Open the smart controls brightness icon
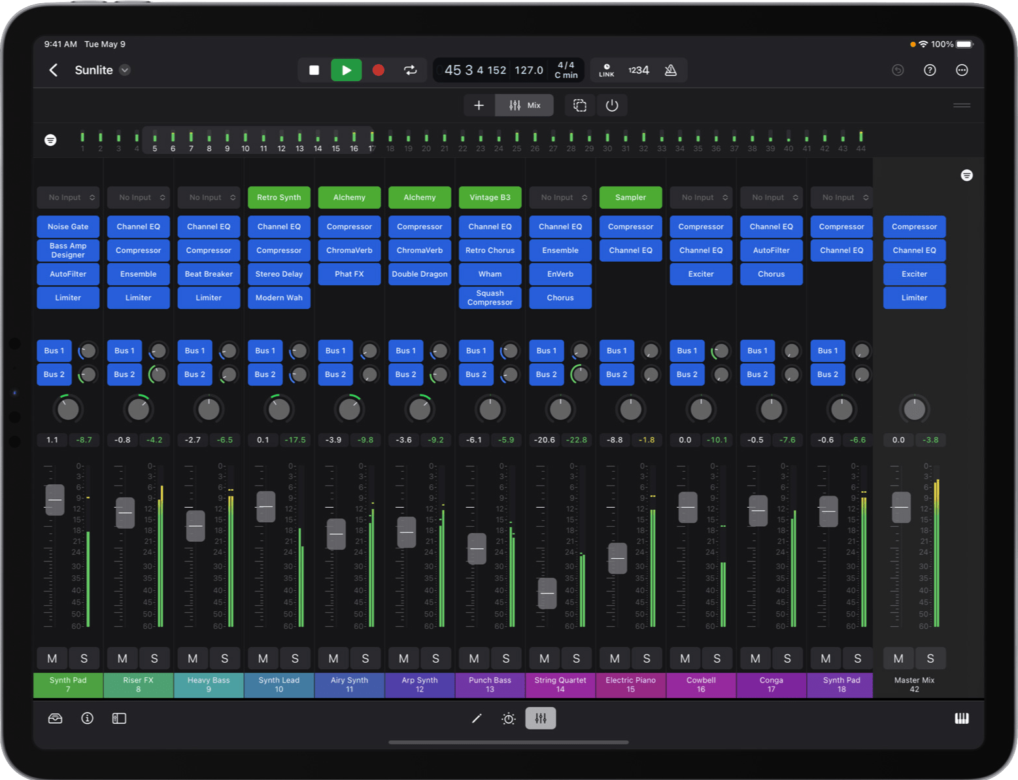The image size is (1018, 780). 509,718
